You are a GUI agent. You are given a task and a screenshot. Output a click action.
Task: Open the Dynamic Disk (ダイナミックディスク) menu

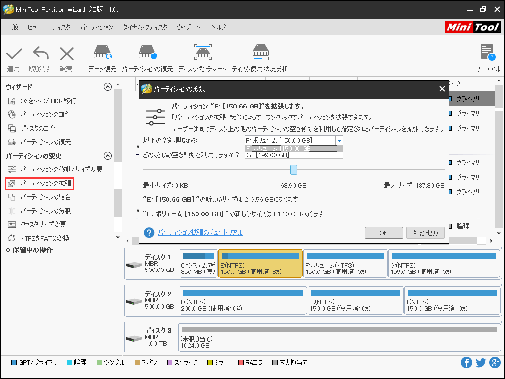(145, 27)
